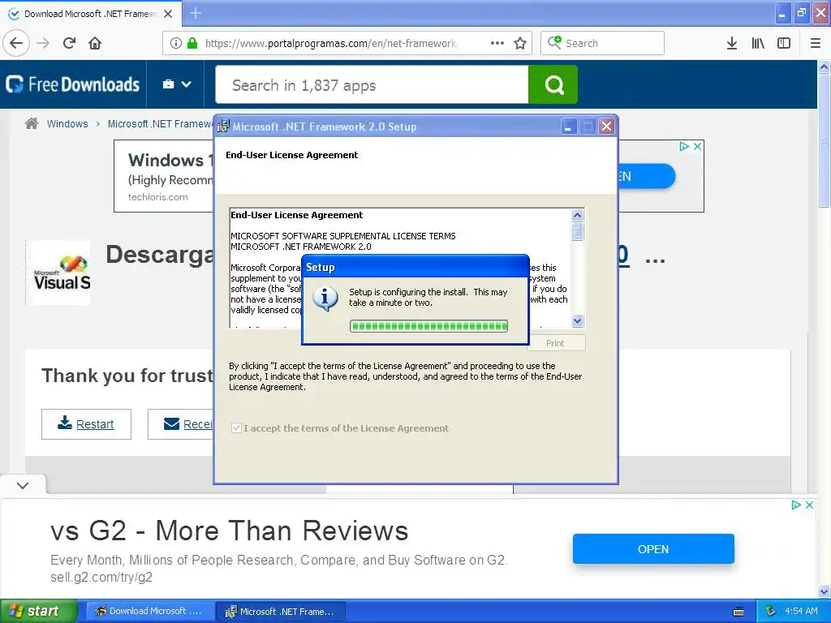Click the three dots after Descarga heading

point(655,260)
